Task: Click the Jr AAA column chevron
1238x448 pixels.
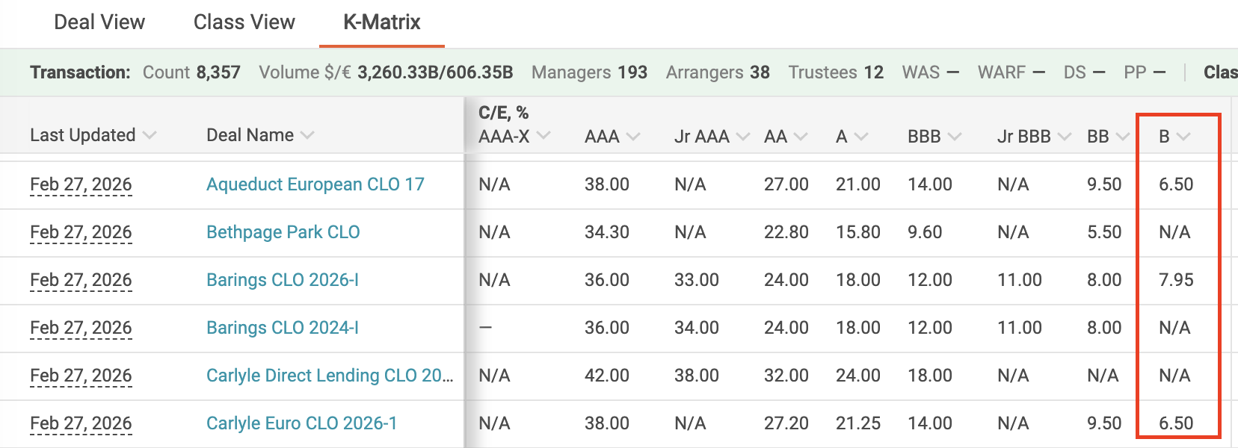Action: pos(742,137)
